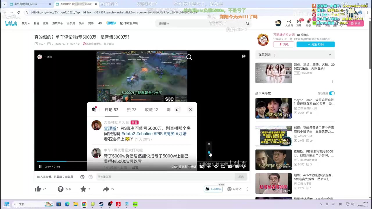This screenshot has height=209, width=372.
Task: Click the thumbs-up like icon
Action: point(38,189)
